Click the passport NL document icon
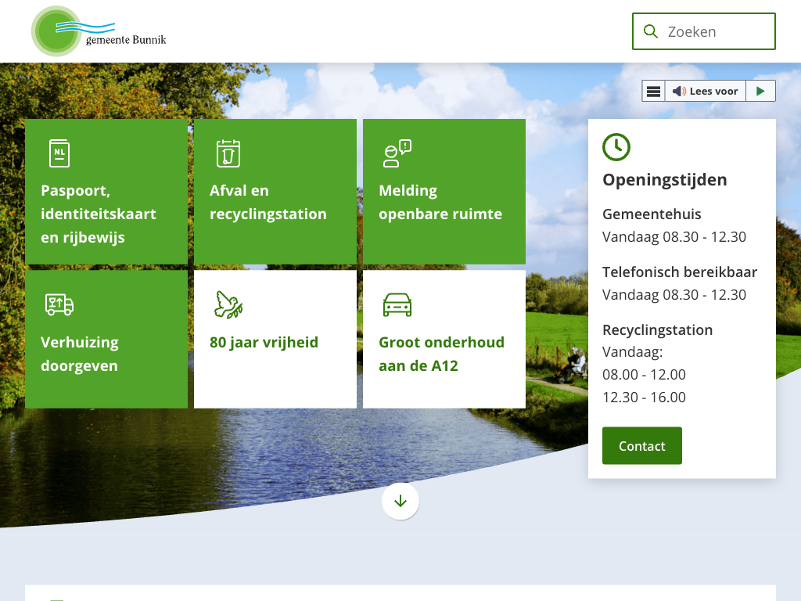Viewport: 801px width, 601px height. (59, 153)
